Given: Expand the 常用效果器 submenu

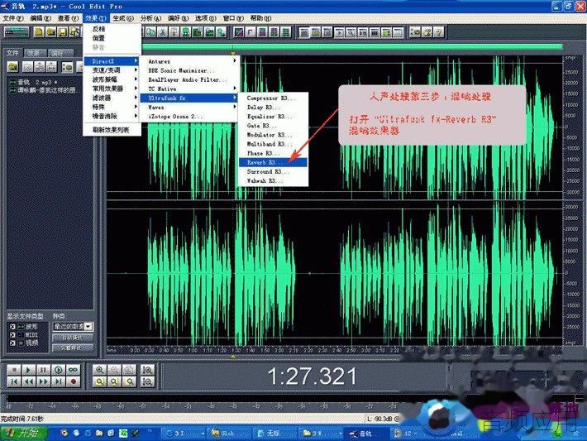Looking at the screenshot, I should (x=112, y=89).
